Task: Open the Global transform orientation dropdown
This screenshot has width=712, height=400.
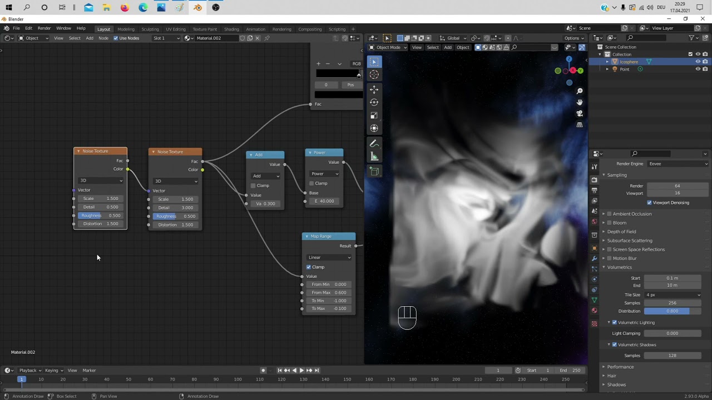Action: tap(453, 38)
